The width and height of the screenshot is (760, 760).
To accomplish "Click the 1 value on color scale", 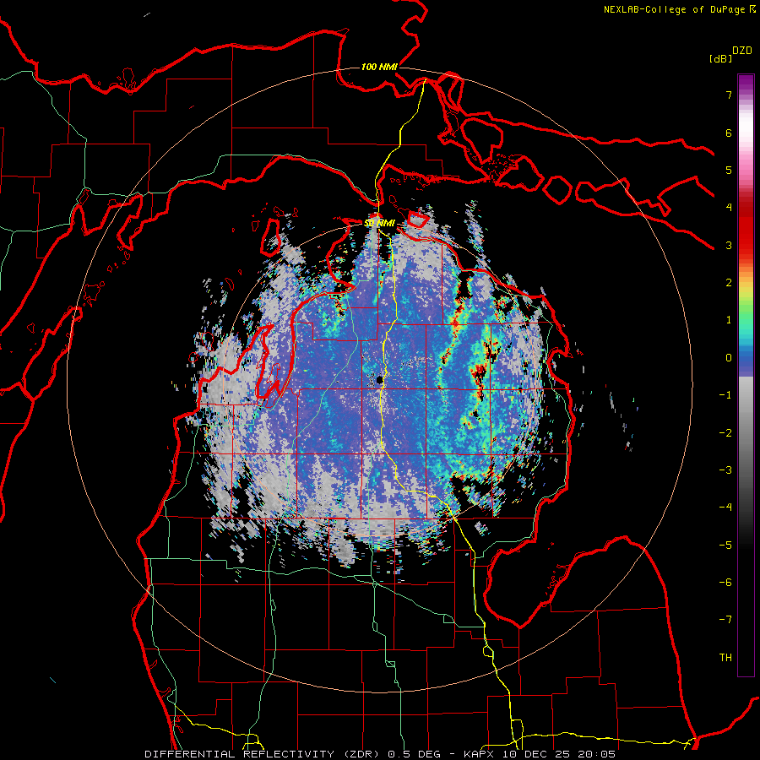I will point(729,320).
